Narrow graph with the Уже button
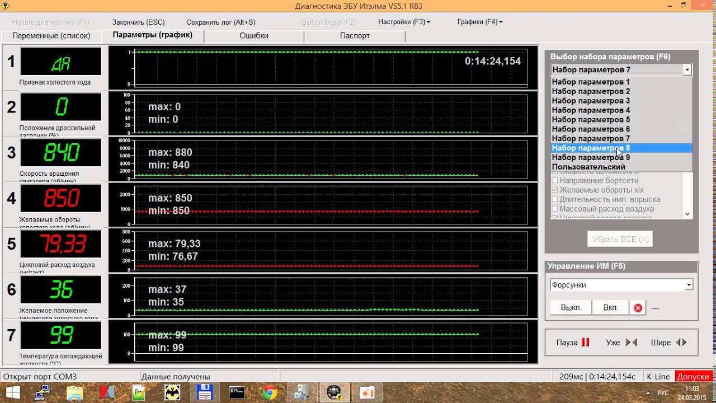Image resolution: width=716 pixels, height=403 pixels. click(621, 343)
